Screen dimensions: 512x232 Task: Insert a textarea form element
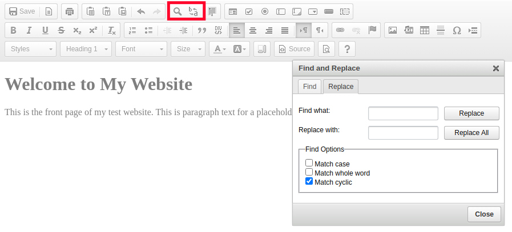click(297, 11)
